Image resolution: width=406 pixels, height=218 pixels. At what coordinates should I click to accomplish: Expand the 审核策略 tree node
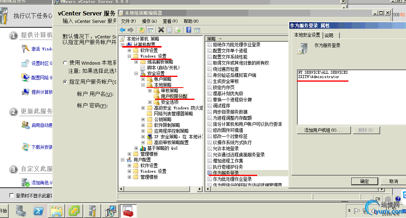tap(150, 91)
